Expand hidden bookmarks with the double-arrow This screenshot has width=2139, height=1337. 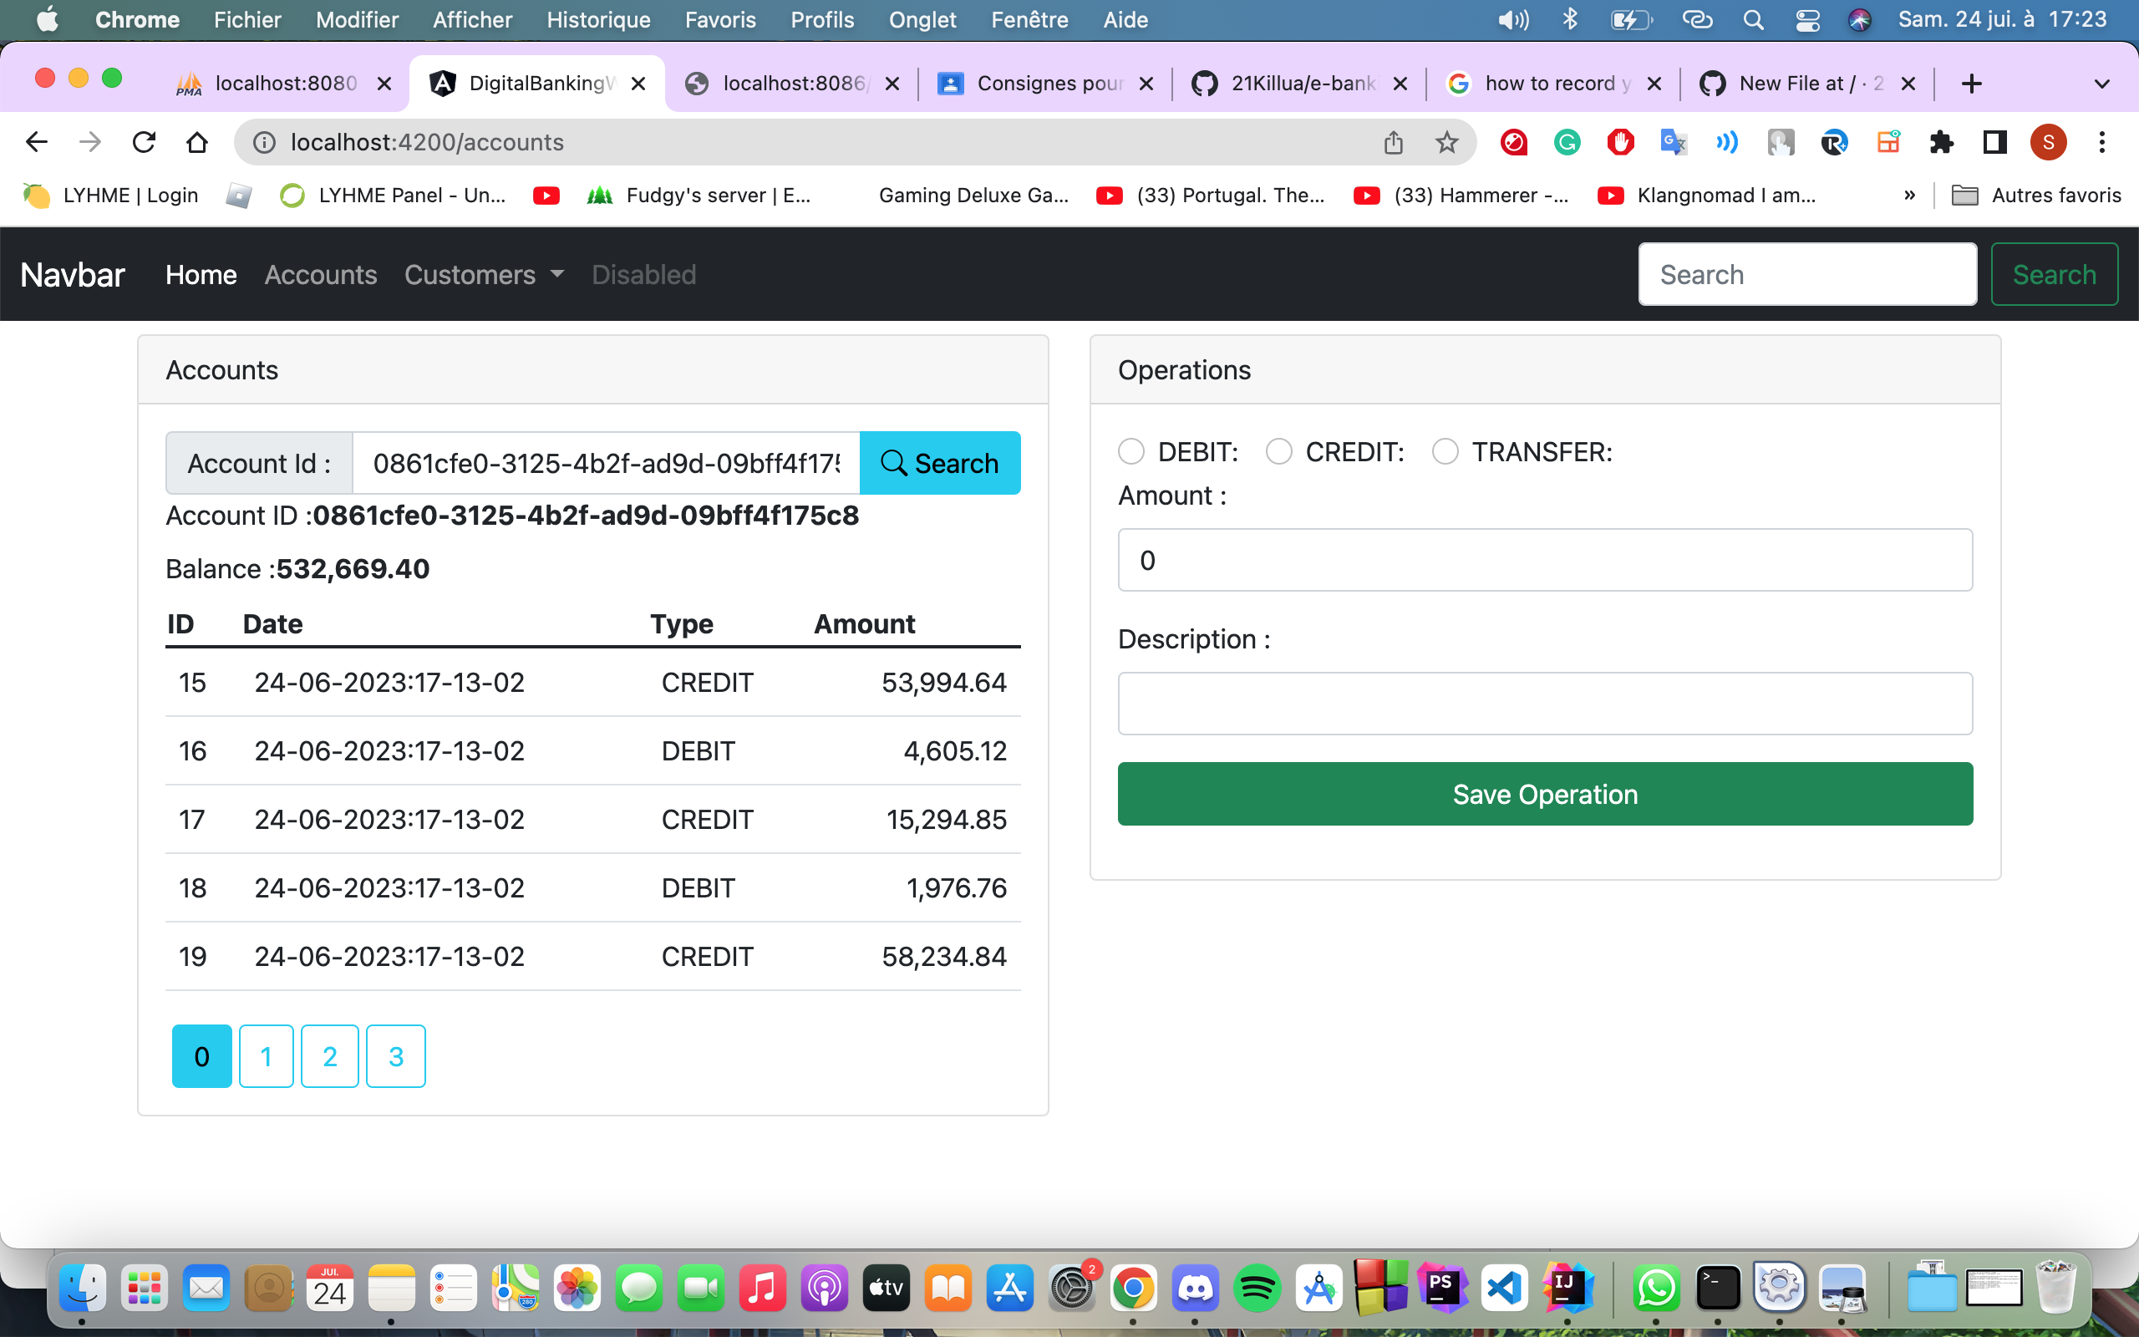(1910, 196)
